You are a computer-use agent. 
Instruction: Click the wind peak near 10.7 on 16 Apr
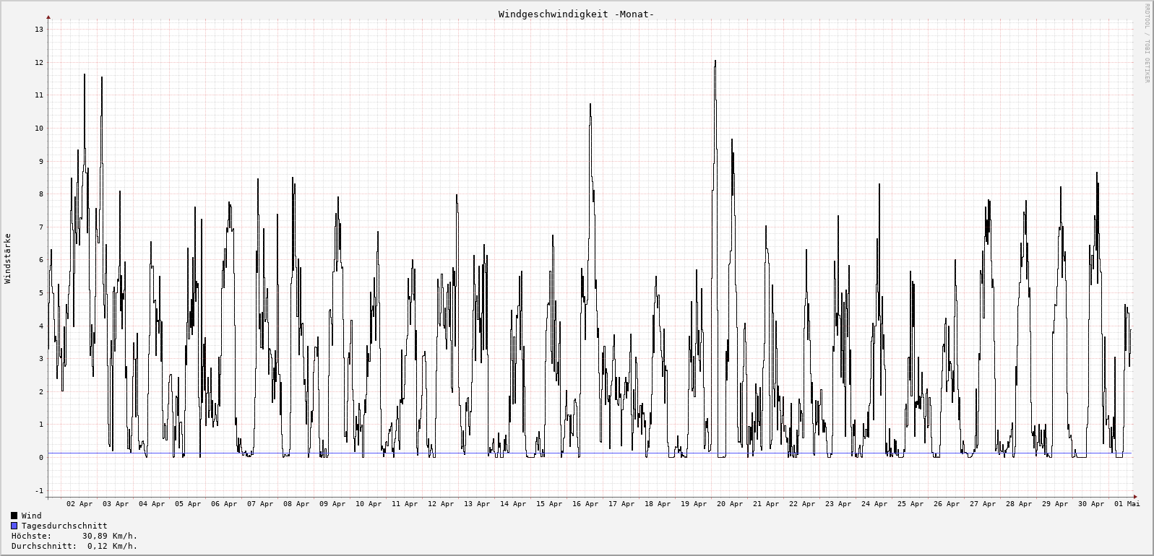[590, 105]
